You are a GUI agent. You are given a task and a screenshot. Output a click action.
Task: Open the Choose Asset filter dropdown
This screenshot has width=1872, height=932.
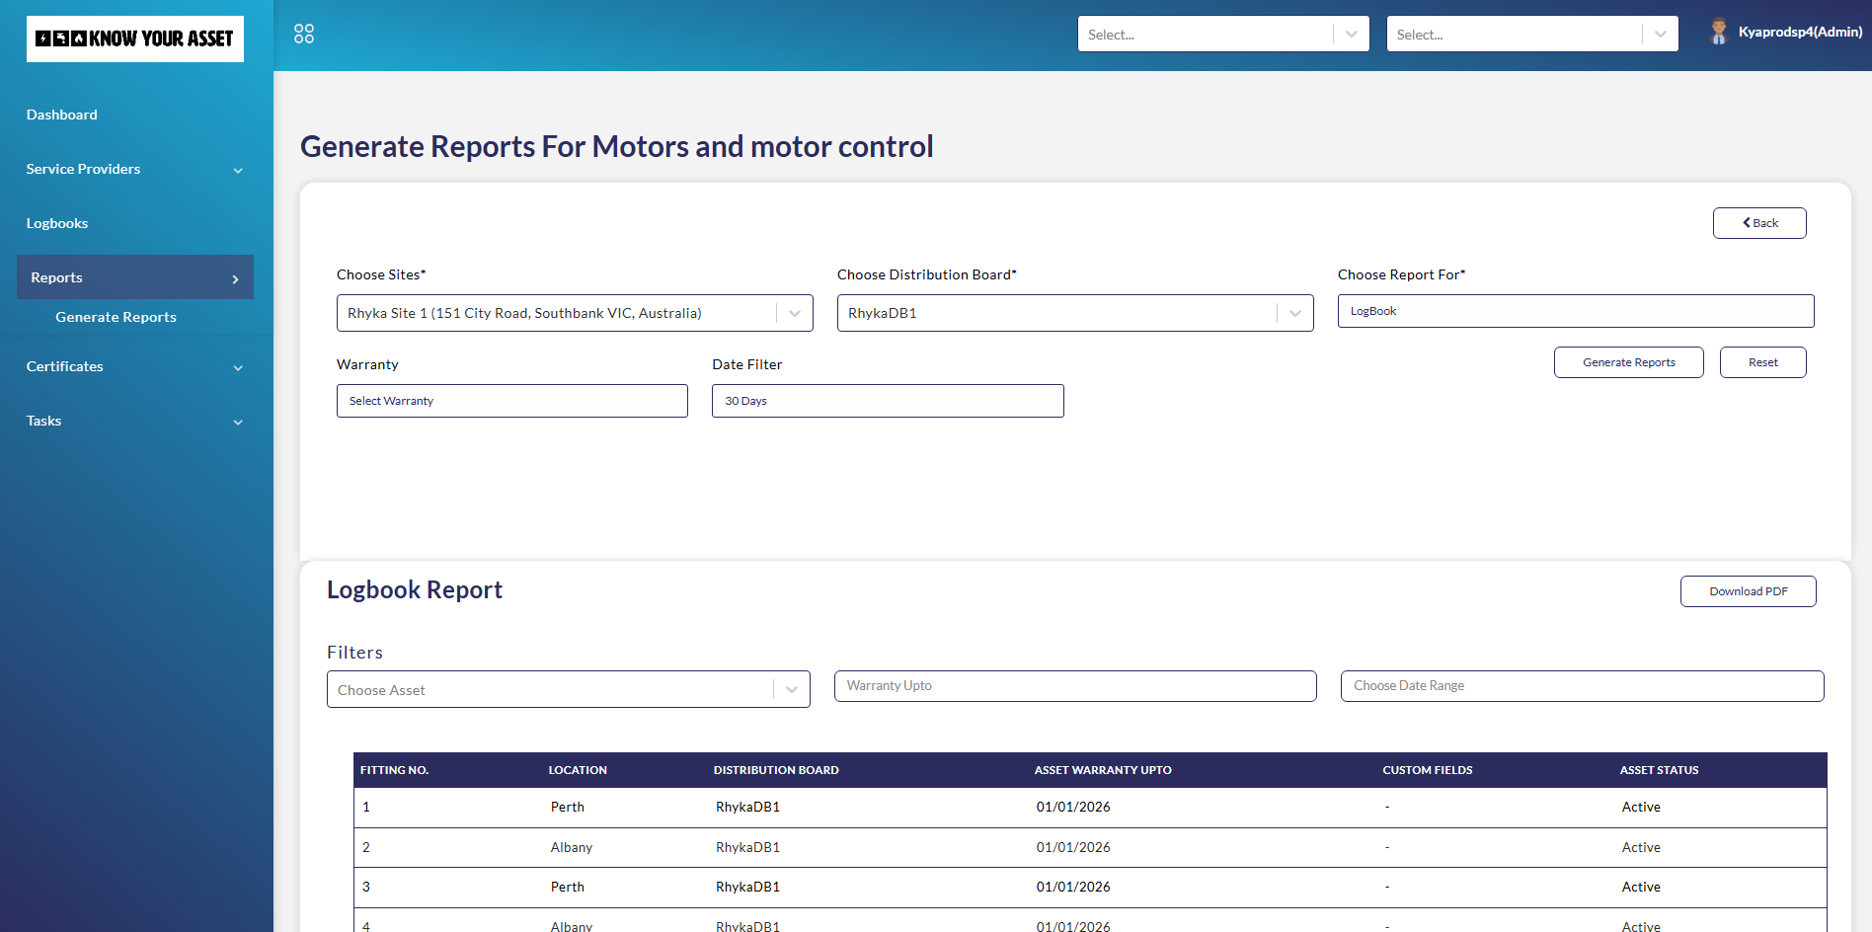pos(568,690)
